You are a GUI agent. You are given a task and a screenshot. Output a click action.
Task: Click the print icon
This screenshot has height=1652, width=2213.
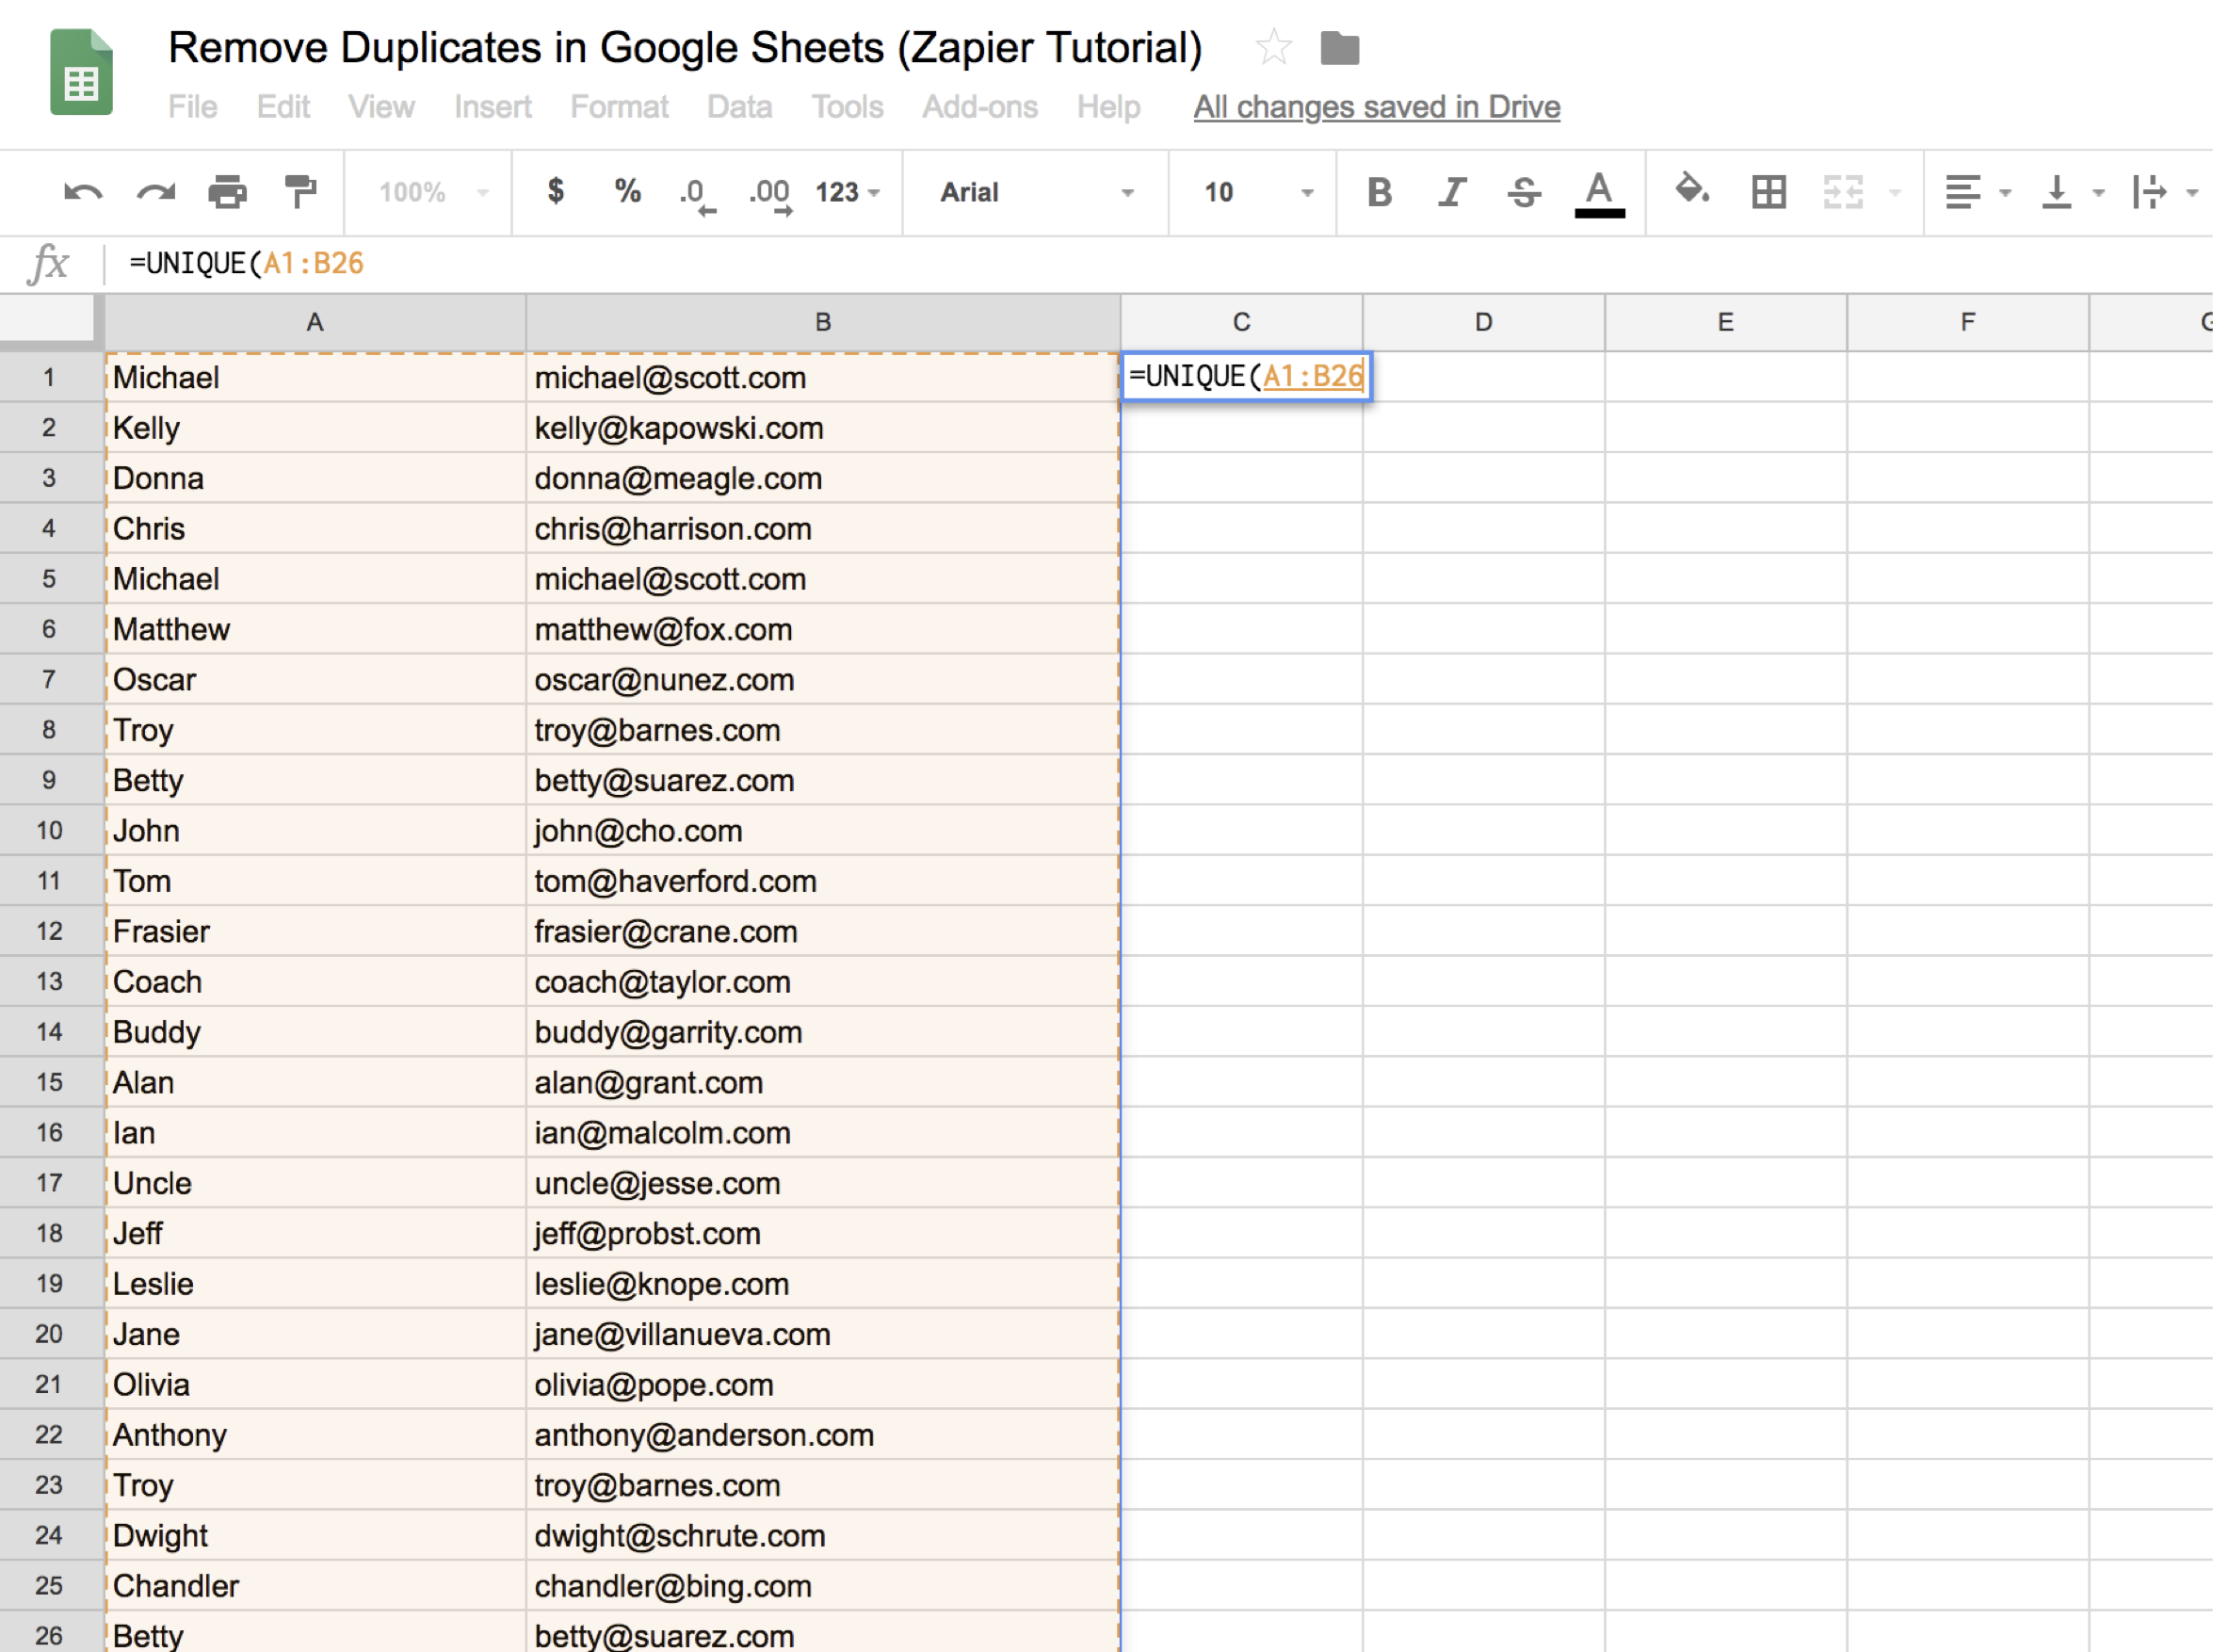click(x=227, y=191)
